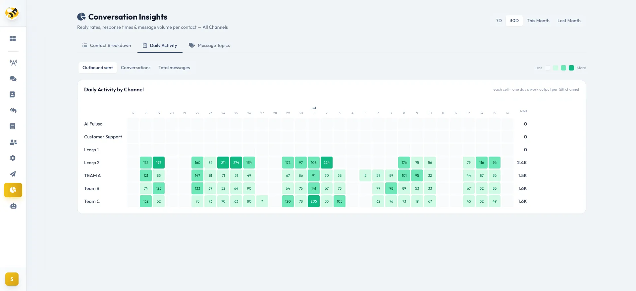
Task: Open the S user avatar button
Action: (12, 279)
